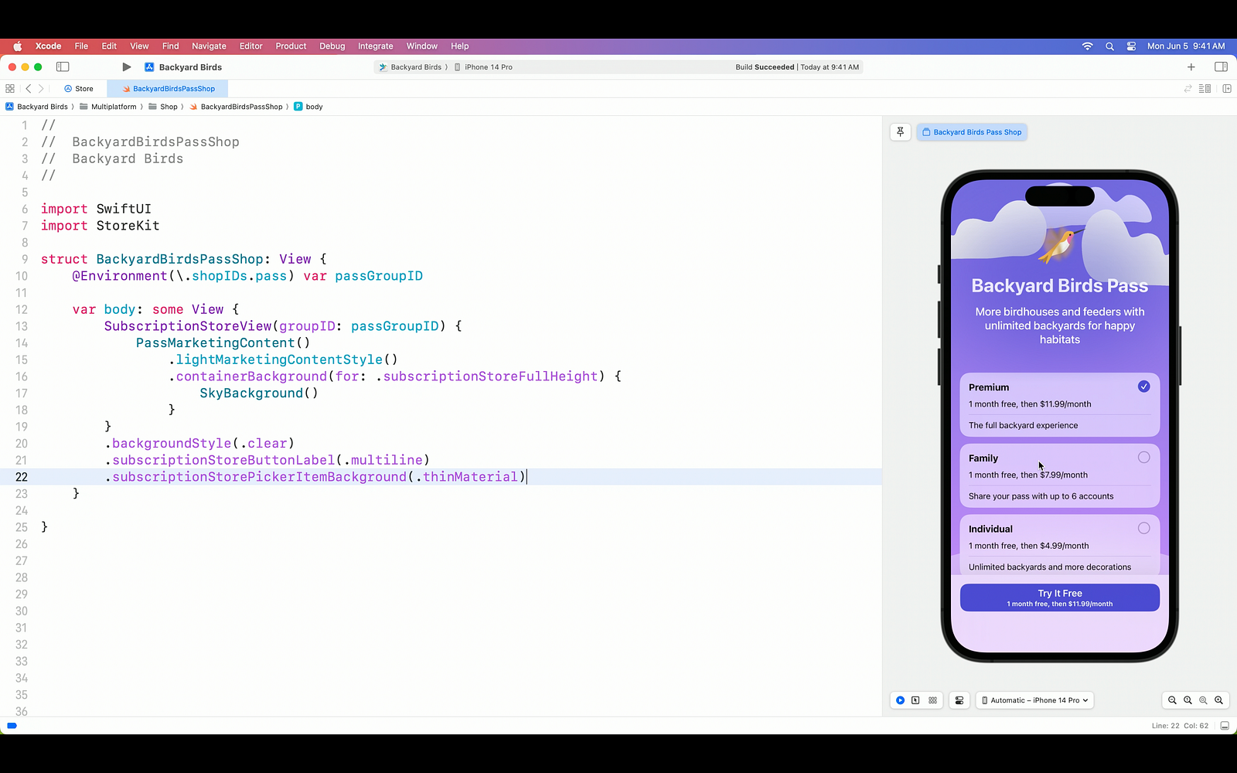The height and width of the screenshot is (773, 1237).
Task: Toggle the debug area button in status bar
Action: pos(1225,726)
